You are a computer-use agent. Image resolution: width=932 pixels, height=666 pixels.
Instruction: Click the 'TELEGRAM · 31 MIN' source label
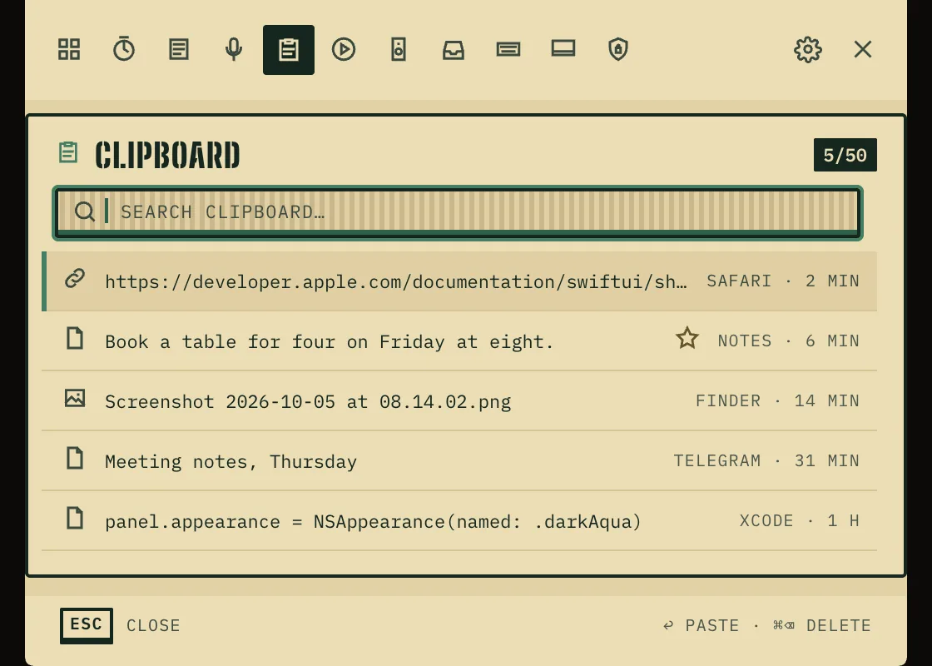click(766, 461)
